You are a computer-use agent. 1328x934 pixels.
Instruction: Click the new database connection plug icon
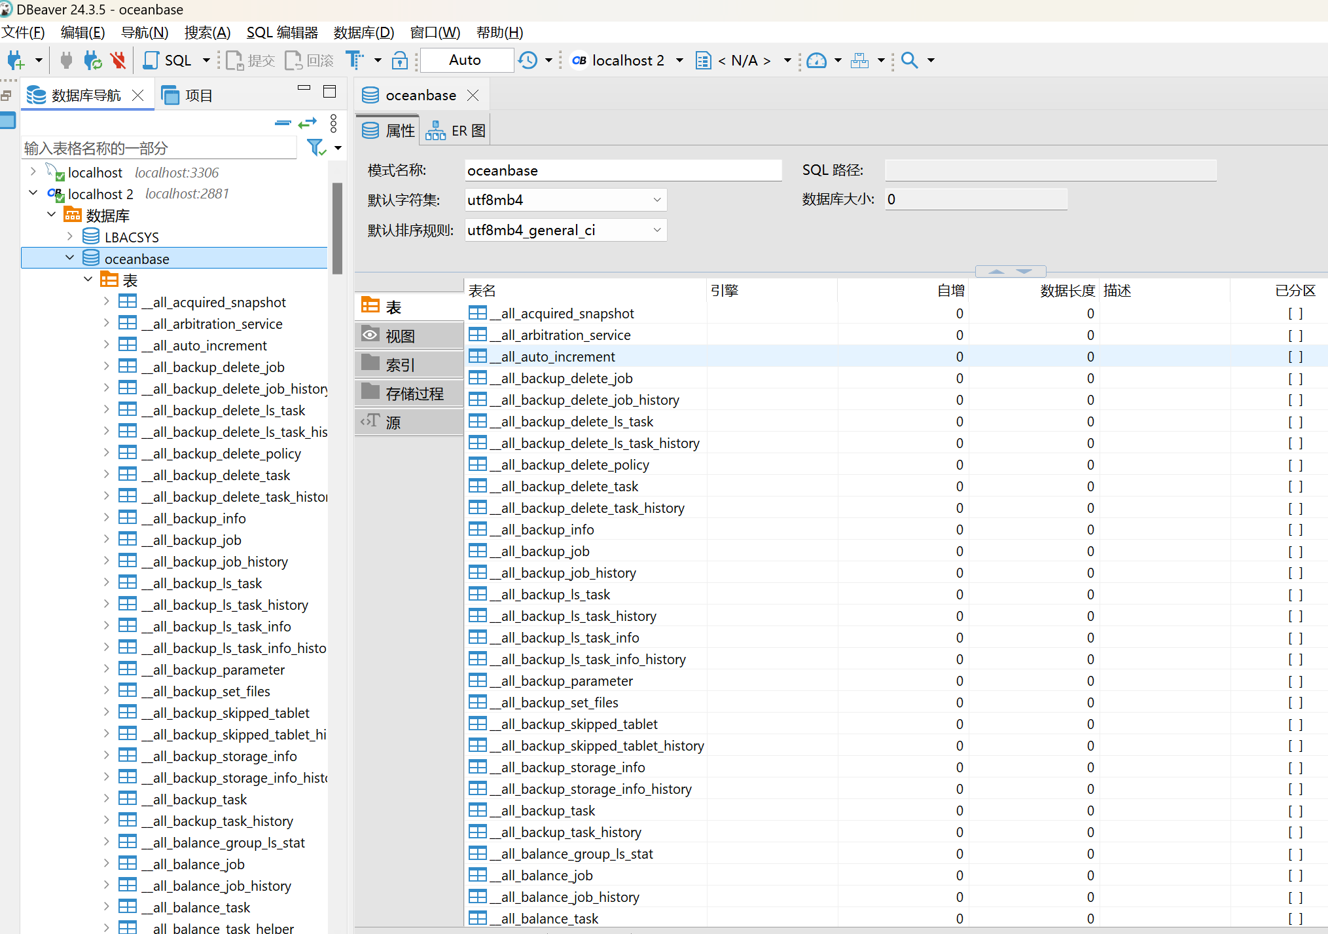[x=16, y=60]
